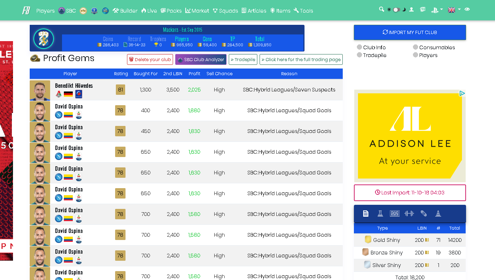The image size is (495, 280).
Task: Toggle the light/dark mode switch
Action: click(397, 10)
